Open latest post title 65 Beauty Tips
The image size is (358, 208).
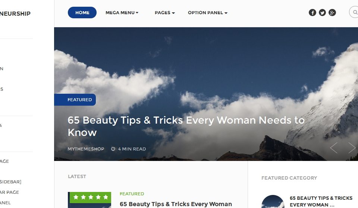click(x=176, y=204)
